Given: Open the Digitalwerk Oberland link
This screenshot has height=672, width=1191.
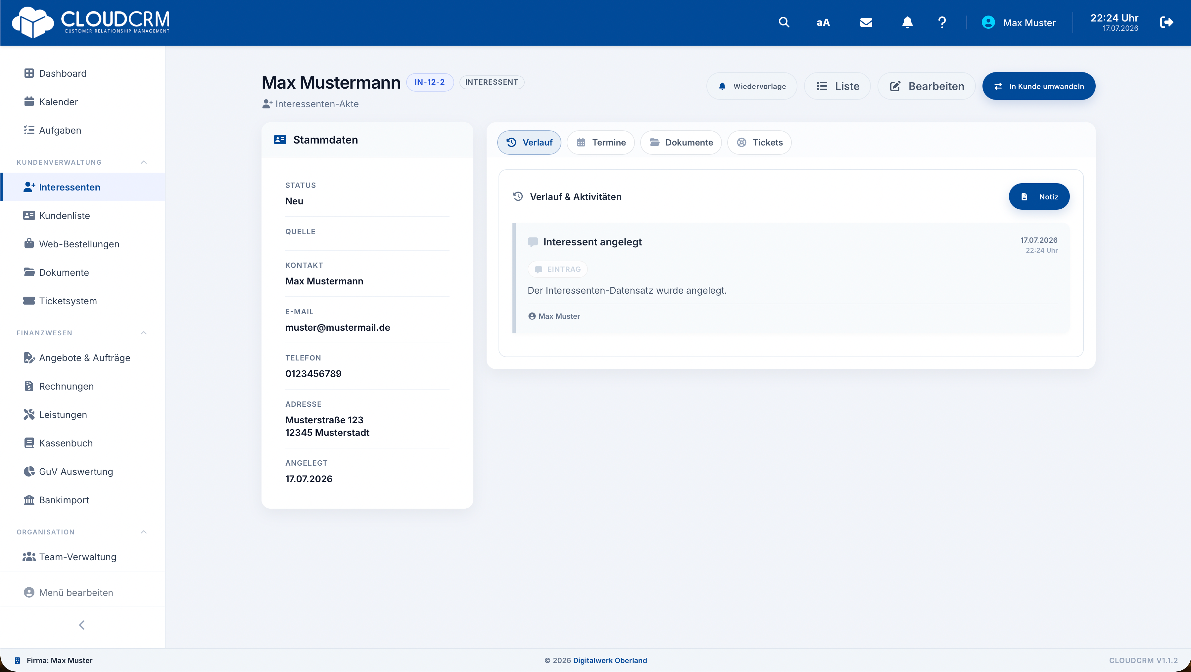Looking at the screenshot, I should 610,660.
